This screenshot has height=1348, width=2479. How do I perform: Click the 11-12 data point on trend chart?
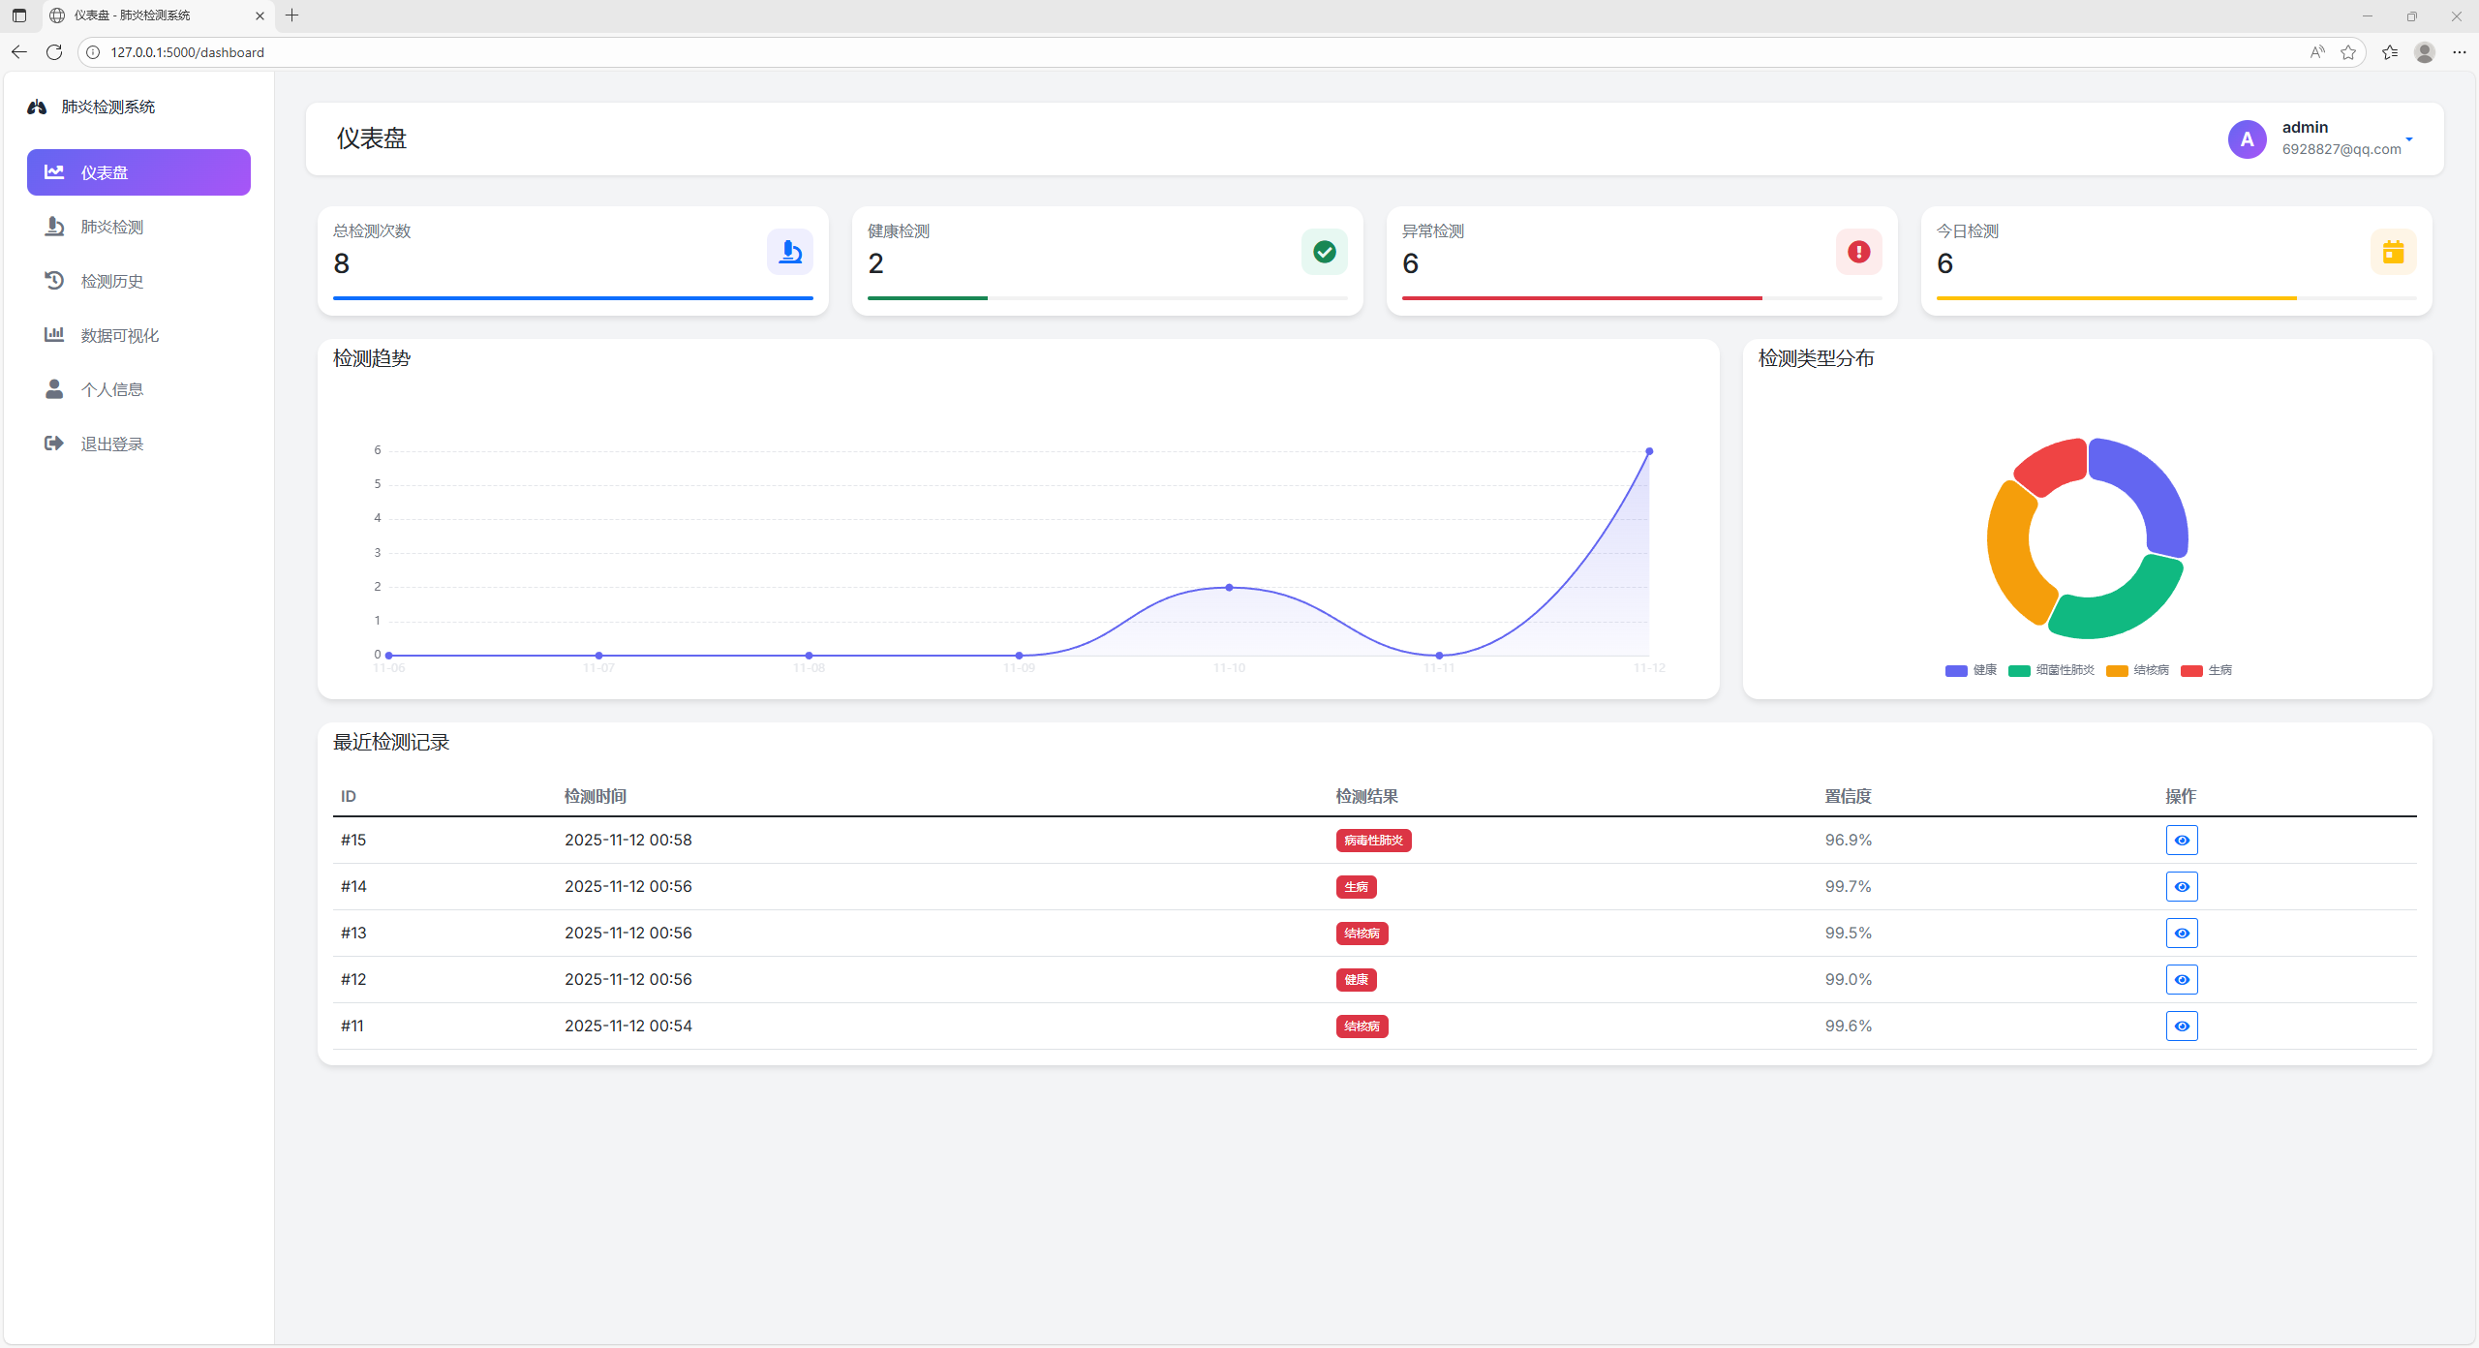tap(1649, 451)
